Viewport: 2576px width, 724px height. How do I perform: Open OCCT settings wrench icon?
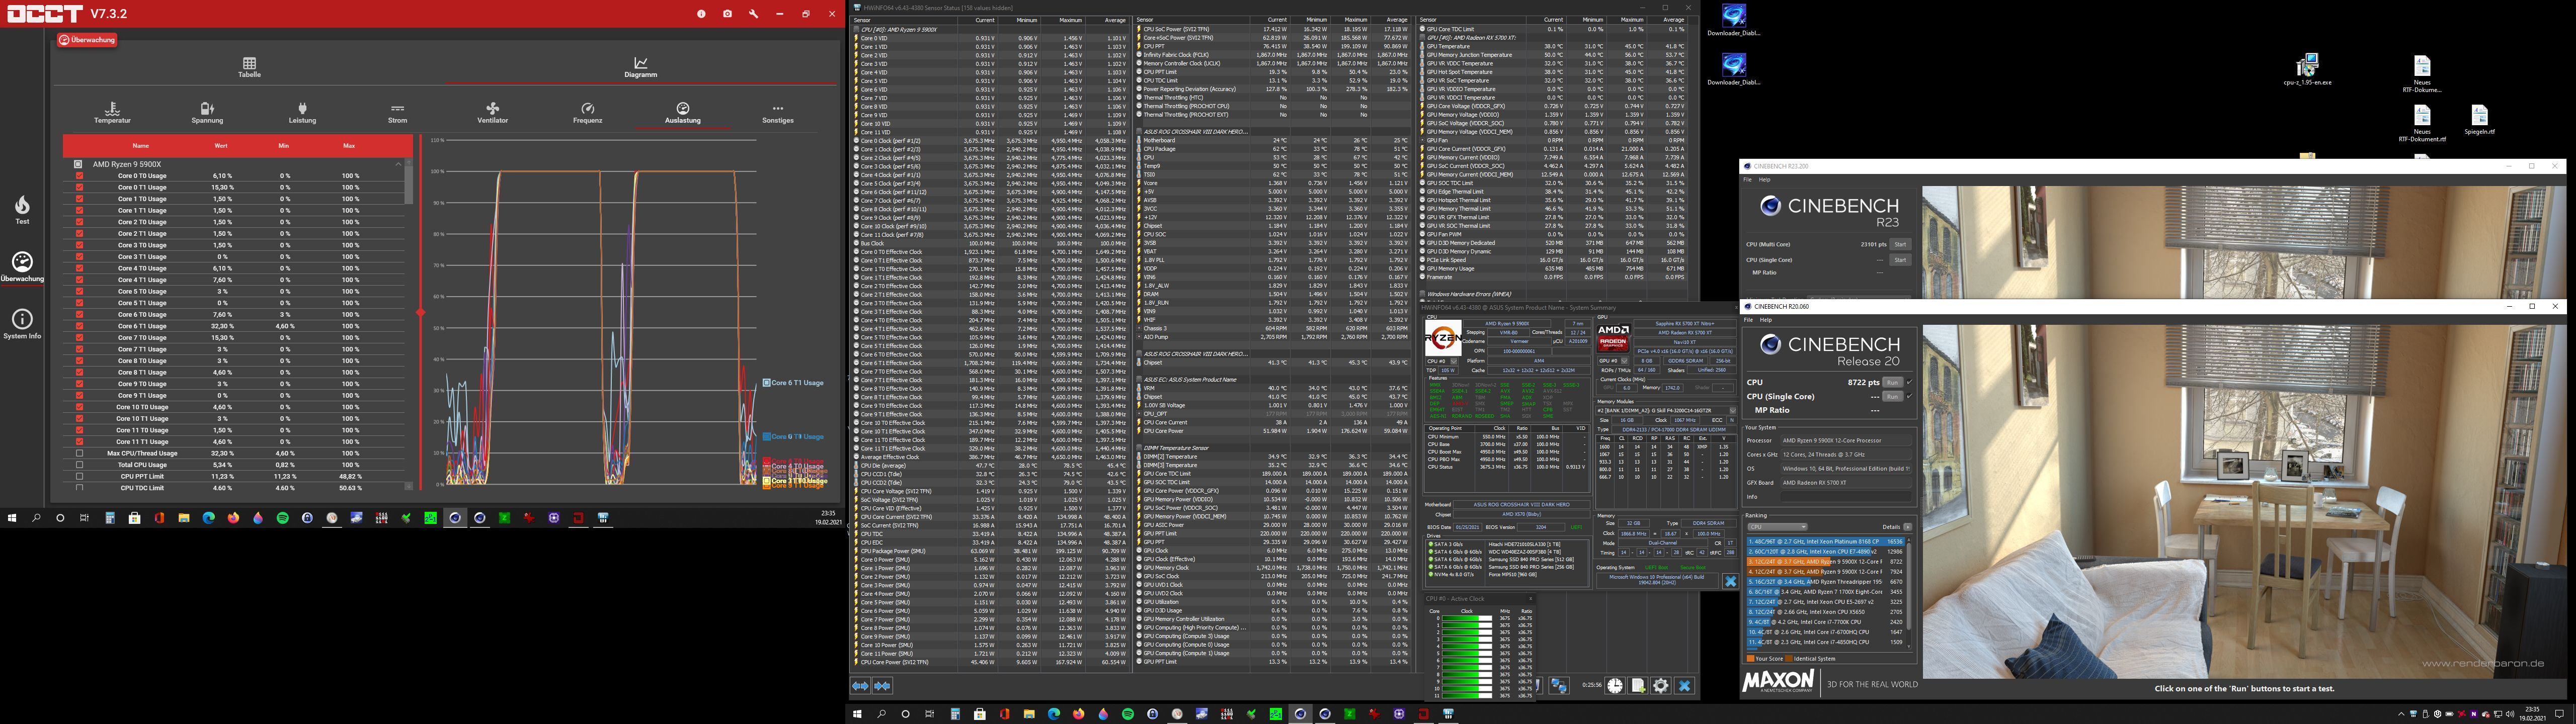753,14
